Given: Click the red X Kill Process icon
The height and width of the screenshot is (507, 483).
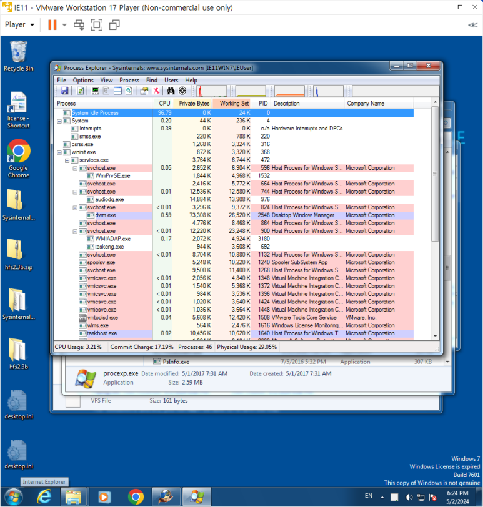Looking at the screenshot, I should point(156,91).
